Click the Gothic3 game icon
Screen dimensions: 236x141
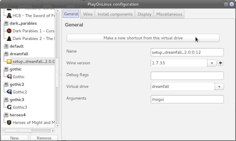(x=9, y=107)
